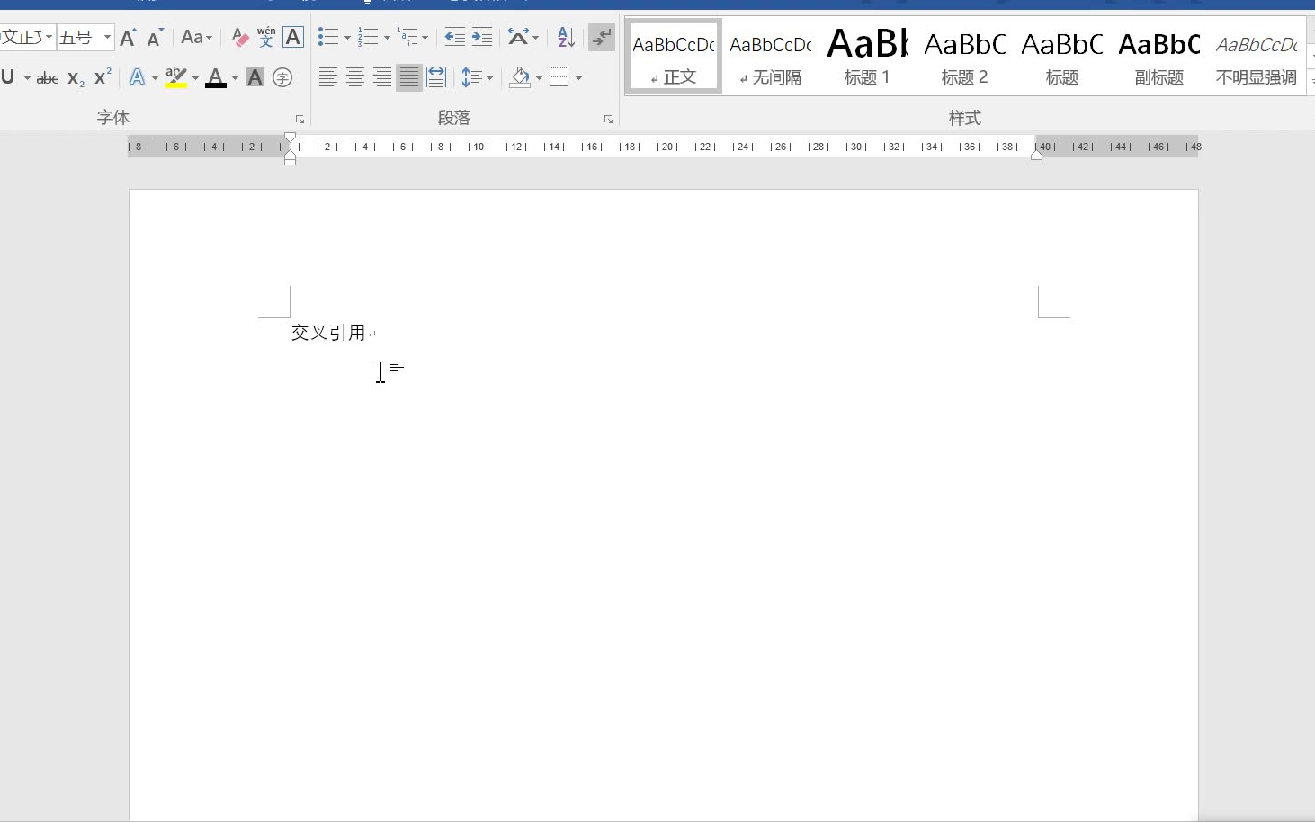
Task: Open the Font dialog launcher
Action: click(x=300, y=119)
